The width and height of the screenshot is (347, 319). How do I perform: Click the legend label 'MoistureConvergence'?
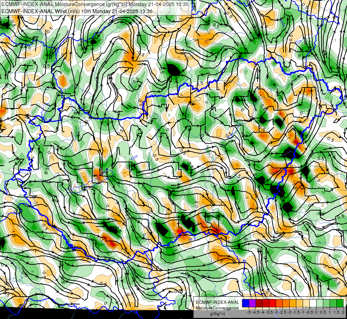coord(217,308)
